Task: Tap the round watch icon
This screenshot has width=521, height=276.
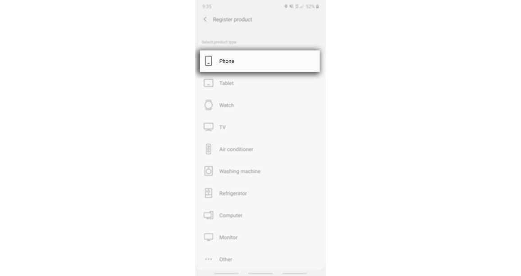Action: [x=208, y=105]
